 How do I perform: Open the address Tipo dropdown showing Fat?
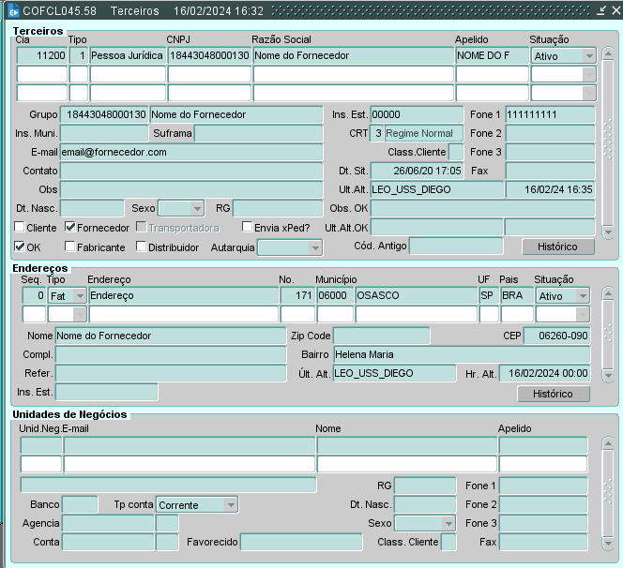click(79, 295)
